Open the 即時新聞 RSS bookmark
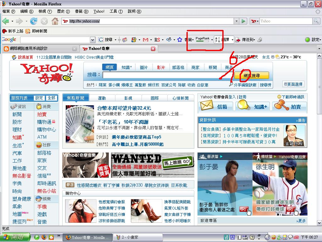 (36, 31)
